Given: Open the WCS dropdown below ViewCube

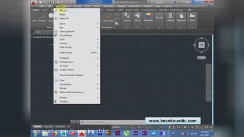Looking at the screenshot, I should pos(202,57).
